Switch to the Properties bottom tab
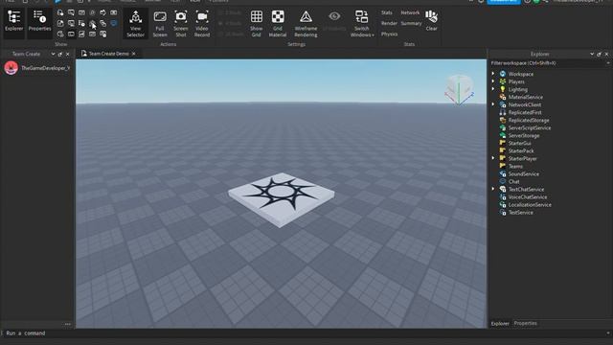 coord(526,324)
